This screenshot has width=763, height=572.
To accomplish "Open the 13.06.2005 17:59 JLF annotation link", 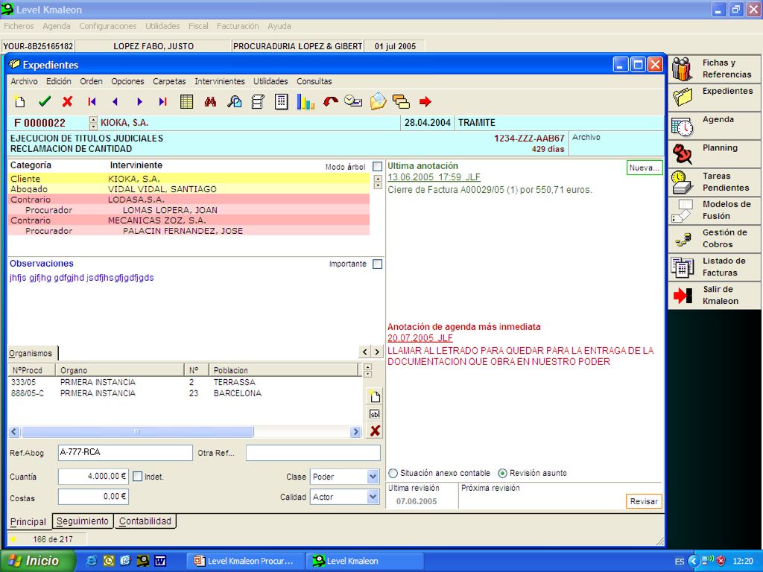I will pyautogui.click(x=434, y=177).
